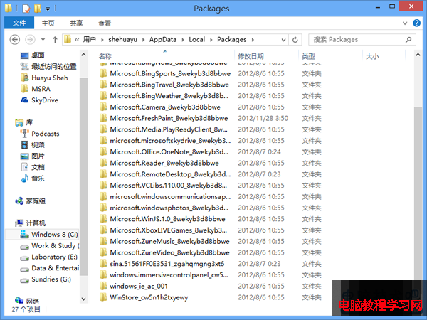Select WinStore_cw5n1h2txyewy folder icon
This screenshot has width=427, height=320.
(103, 297)
